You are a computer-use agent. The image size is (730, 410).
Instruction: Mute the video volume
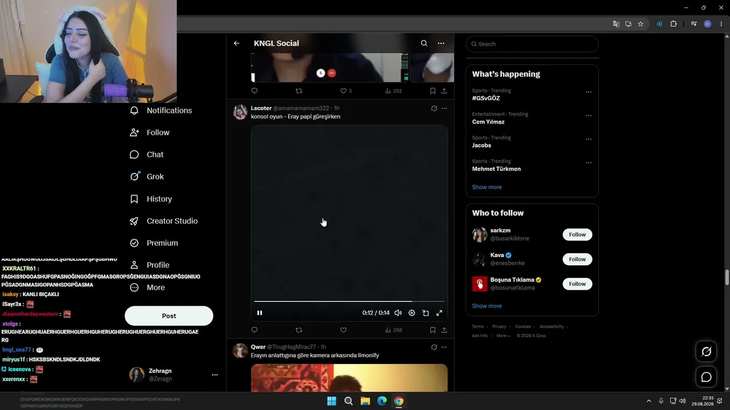(398, 313)
